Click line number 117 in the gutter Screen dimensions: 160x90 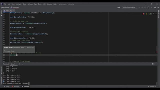tap(4, 38)
